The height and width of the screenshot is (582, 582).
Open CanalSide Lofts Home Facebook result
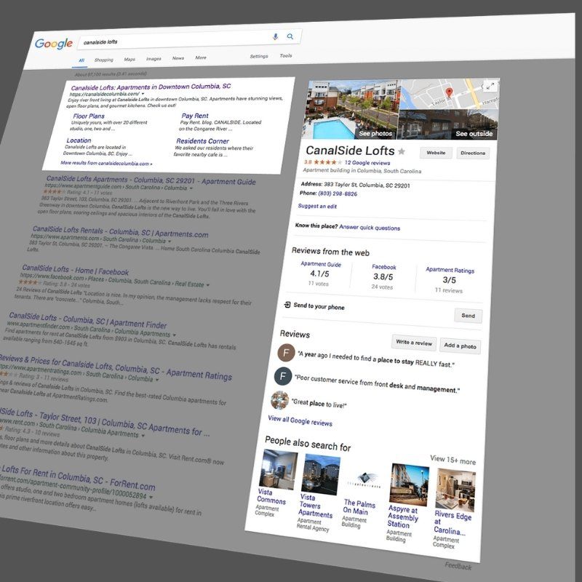point(76,270)
